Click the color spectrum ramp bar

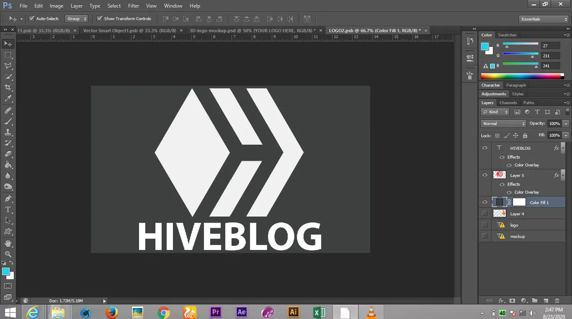click(522, 76)
